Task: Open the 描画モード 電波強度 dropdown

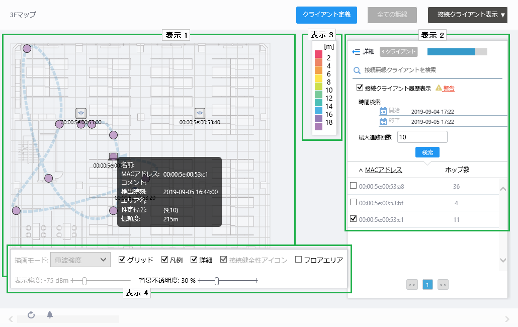Action: [x=80, y=260]
